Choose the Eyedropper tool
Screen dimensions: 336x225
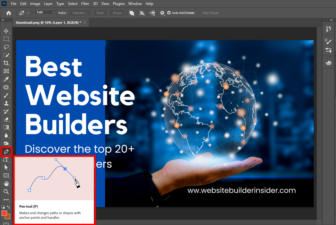point(6,79)
